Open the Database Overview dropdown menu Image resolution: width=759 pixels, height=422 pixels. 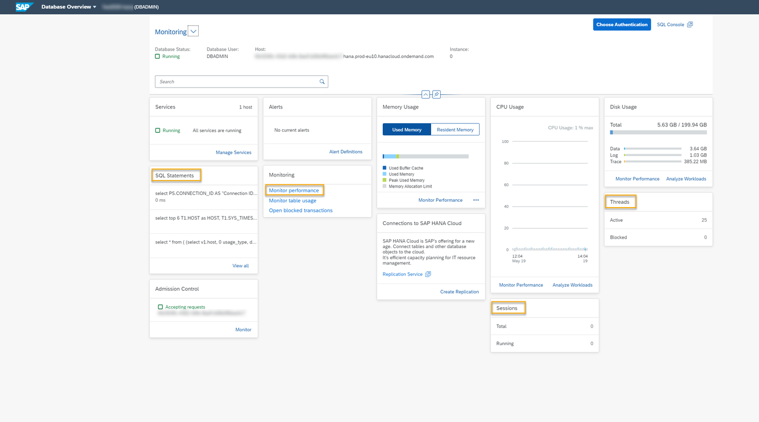point(69,7)
